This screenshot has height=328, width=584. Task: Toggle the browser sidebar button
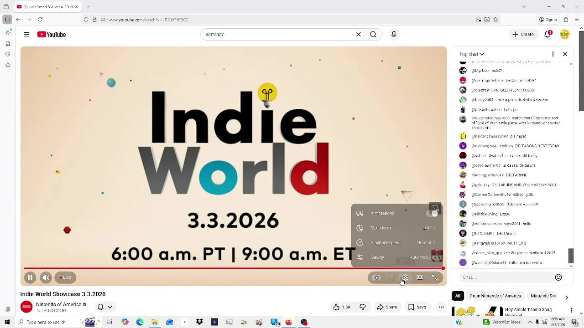(x=7, y=20)
